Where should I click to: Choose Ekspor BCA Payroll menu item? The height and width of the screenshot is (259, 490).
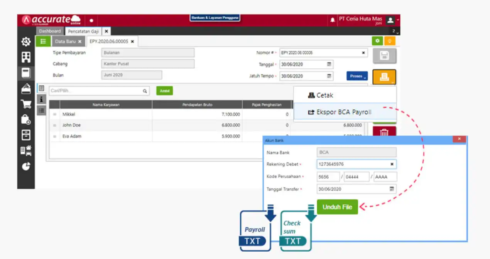point(345,112)
